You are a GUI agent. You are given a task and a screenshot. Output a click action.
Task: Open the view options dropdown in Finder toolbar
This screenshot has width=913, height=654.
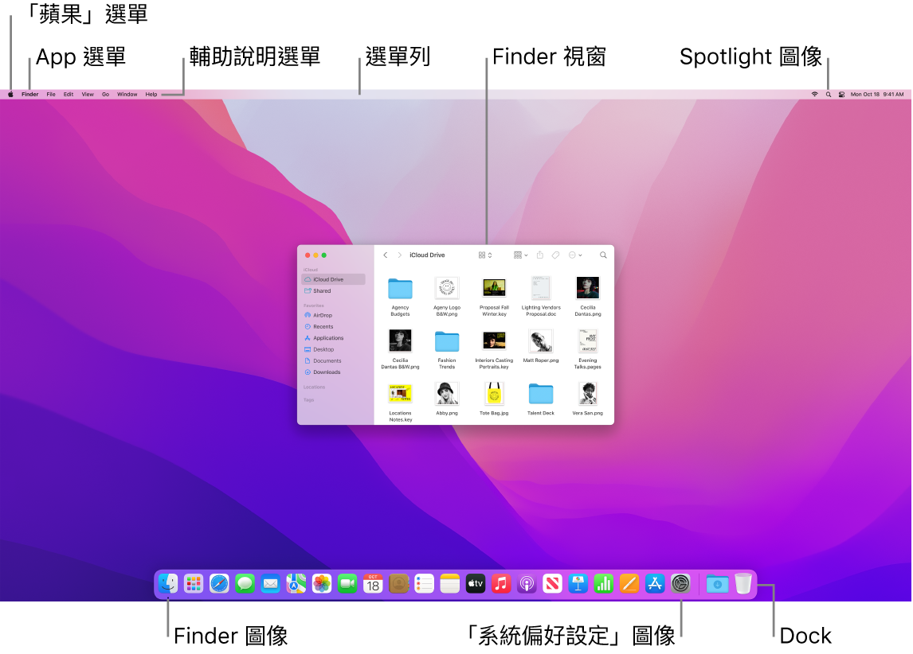pos(484,255)
